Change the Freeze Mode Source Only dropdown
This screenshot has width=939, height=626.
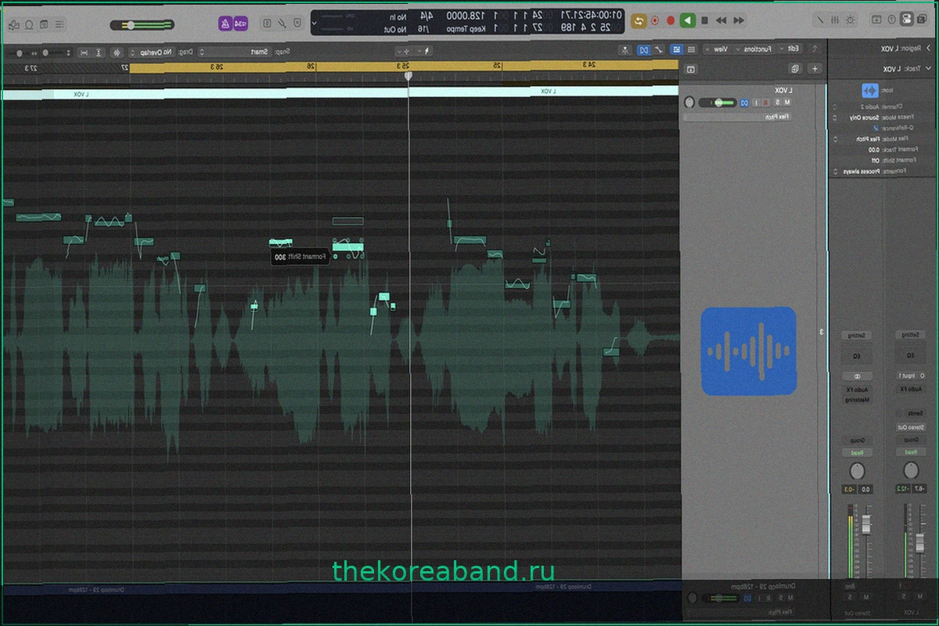(857, 117)
